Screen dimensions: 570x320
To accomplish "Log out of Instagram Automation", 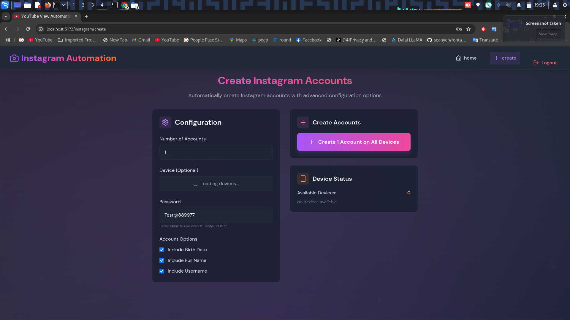I will (545, 63).
